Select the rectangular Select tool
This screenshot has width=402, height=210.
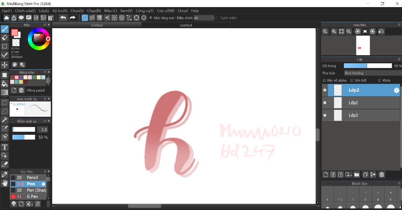pos(5,103)
